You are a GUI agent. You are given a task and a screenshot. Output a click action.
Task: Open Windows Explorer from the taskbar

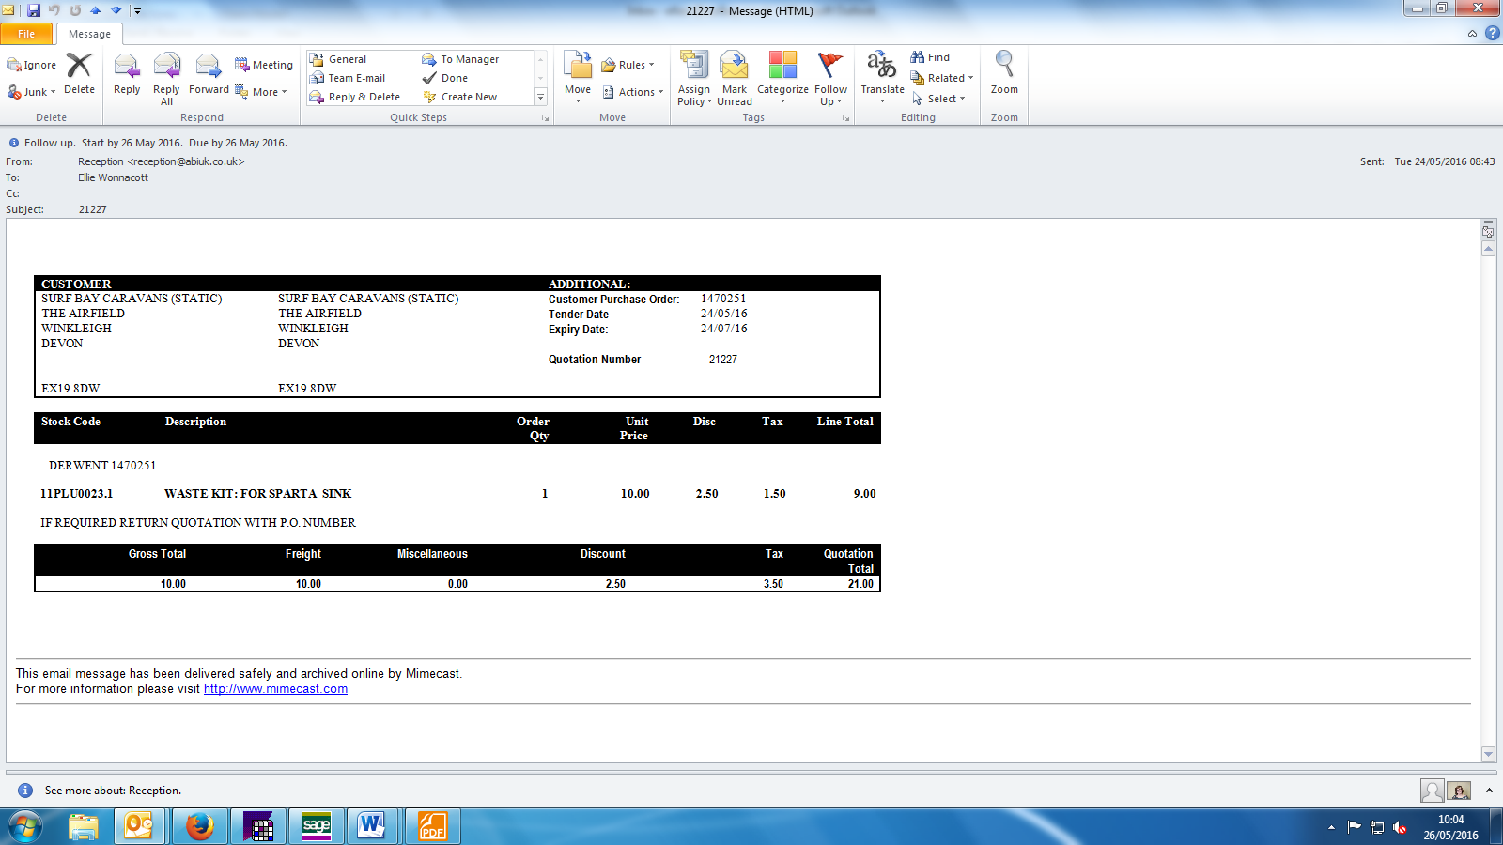tap(84, 826)
